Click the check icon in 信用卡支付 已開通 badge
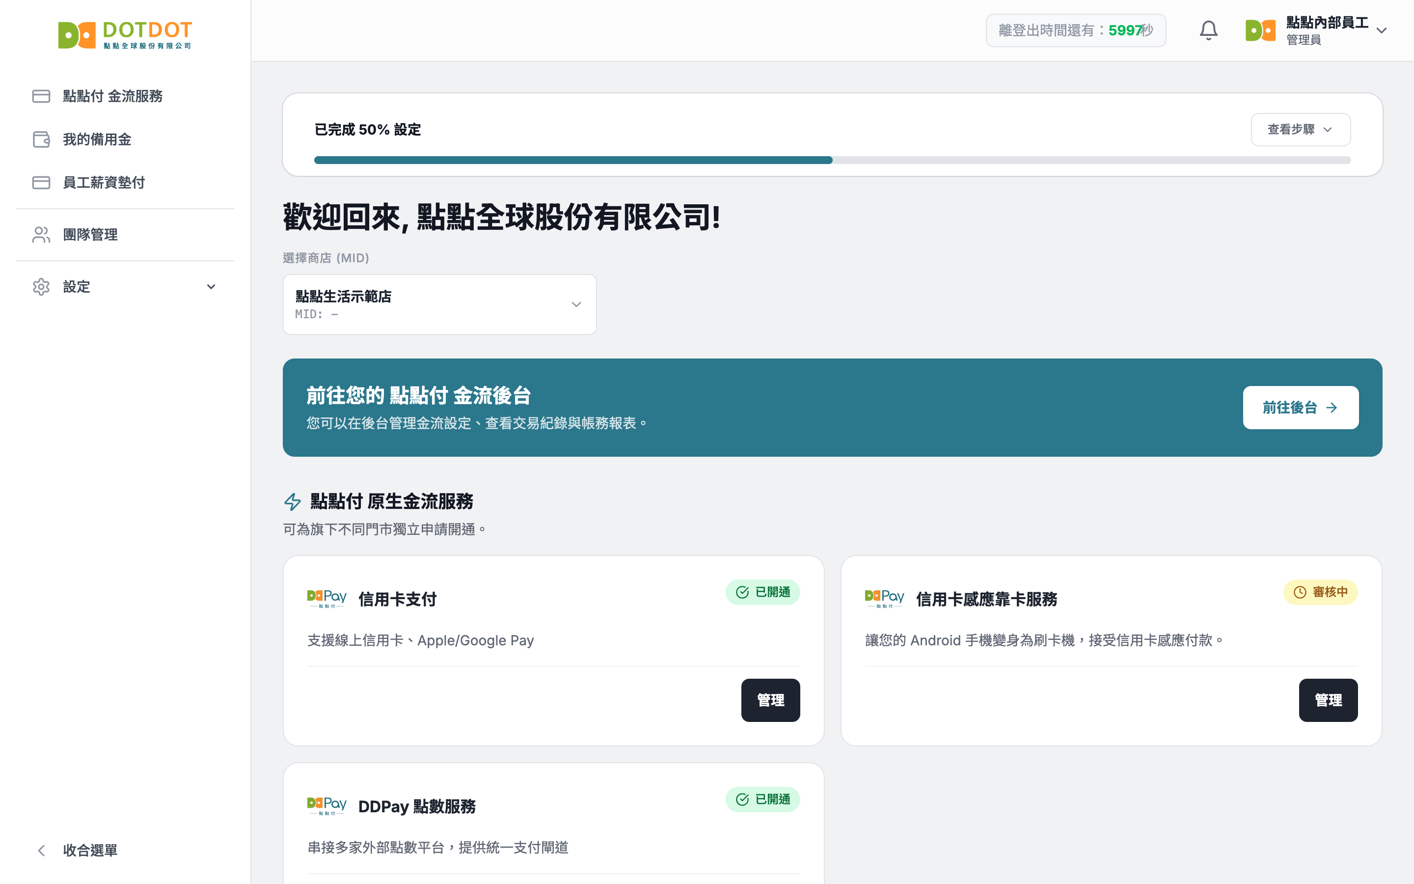This screenshot has width=1414, height=884. 742,592
